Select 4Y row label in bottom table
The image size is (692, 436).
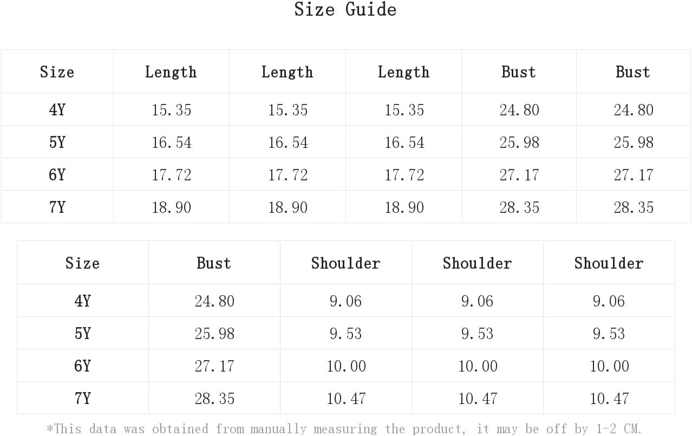[x=82, y=301]
